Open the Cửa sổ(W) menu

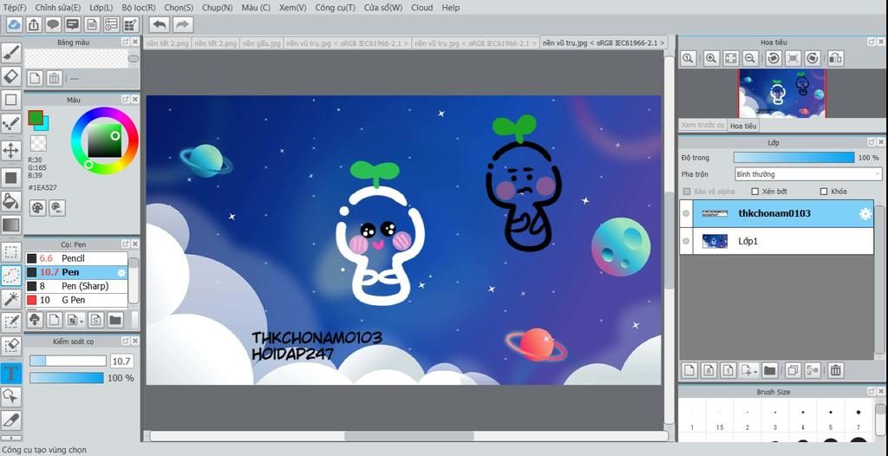382,7
